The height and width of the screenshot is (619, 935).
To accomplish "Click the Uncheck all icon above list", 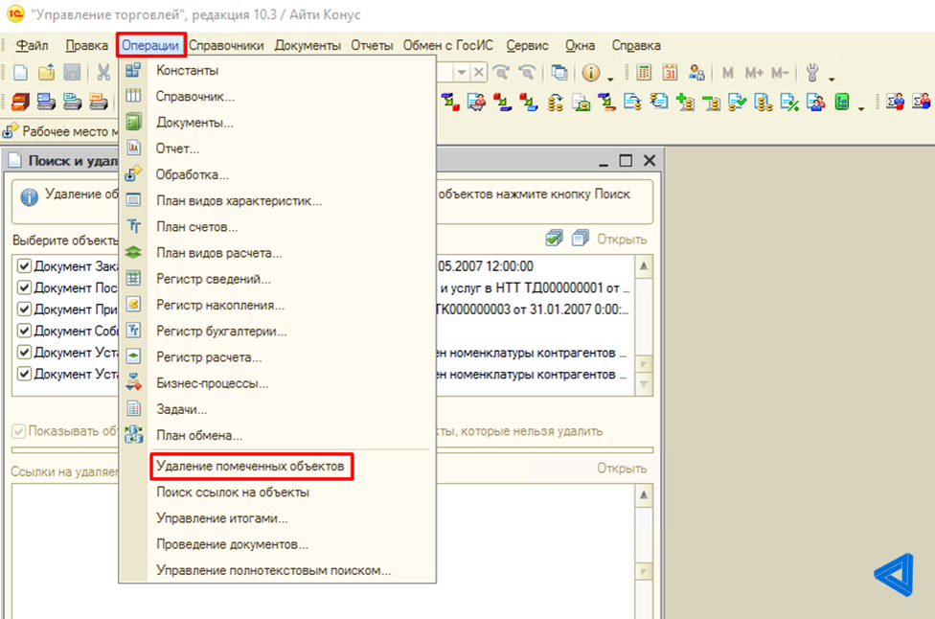I will coord(581,239).
